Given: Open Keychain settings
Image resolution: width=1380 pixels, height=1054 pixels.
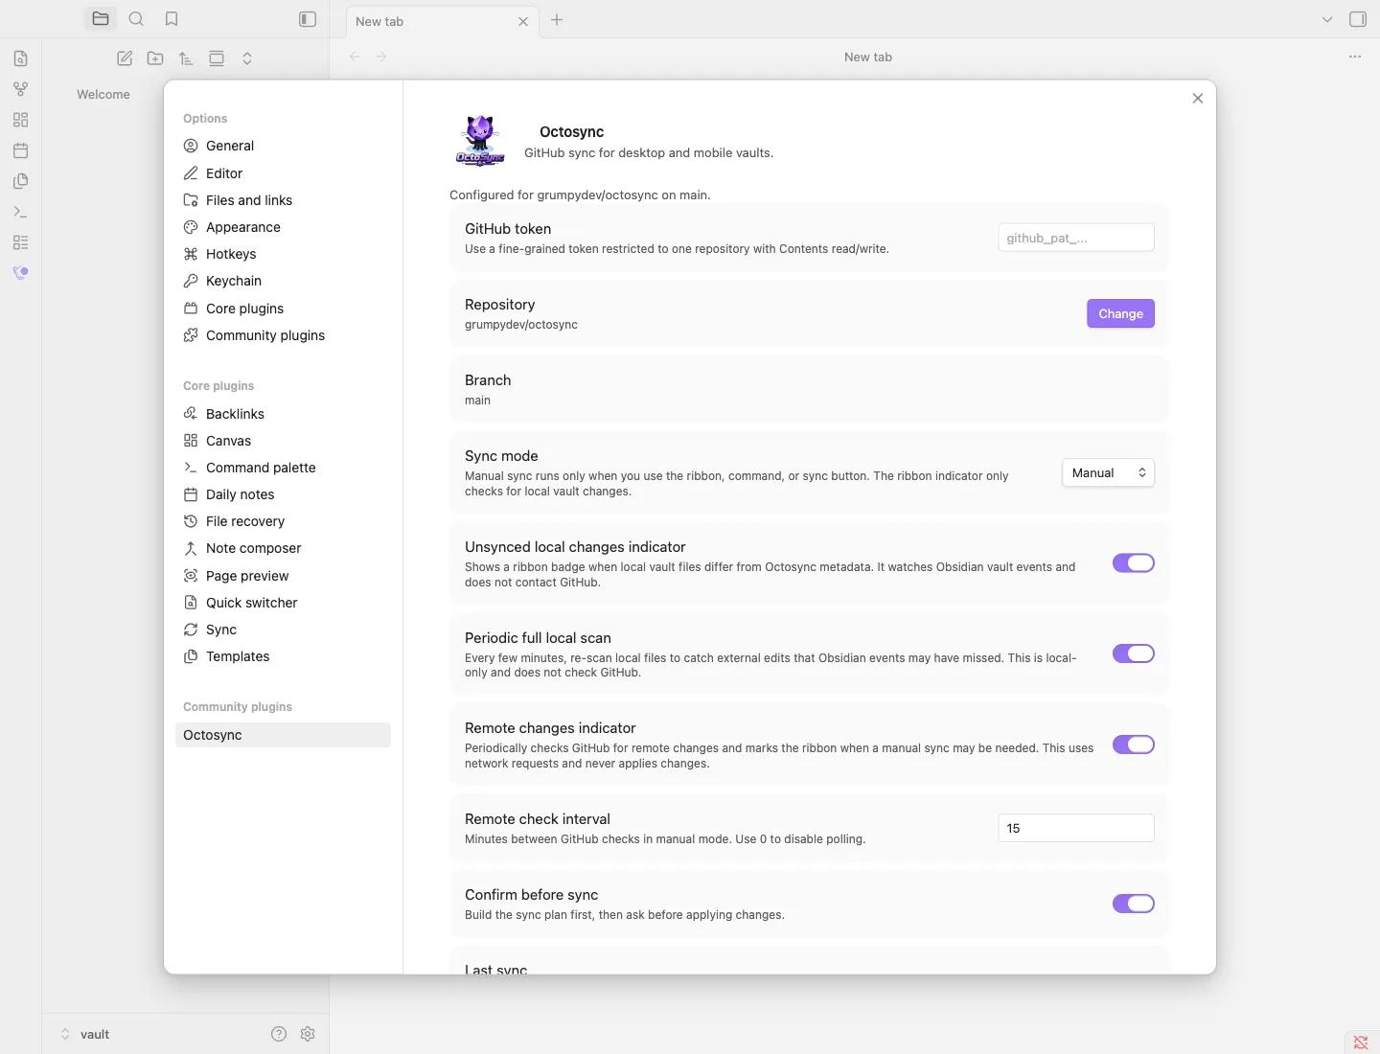Looking at the screenshot, I should tap(283, 281).
